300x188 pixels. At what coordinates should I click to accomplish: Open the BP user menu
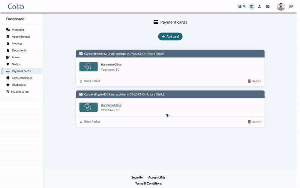point(291,6)
